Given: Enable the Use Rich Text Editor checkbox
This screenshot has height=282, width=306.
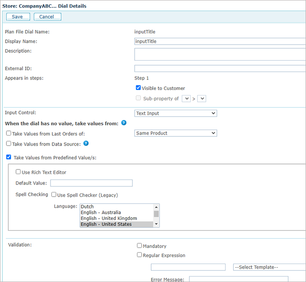Looking at the screenshot, I should (18, 172).
